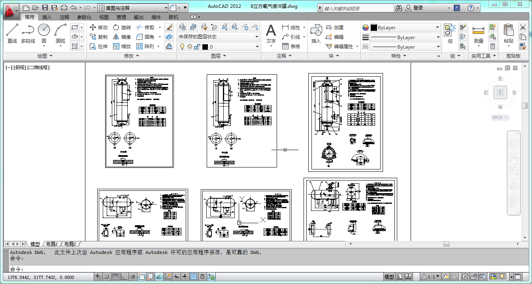
Task: Choose the Mirror (镜像) command
Action: [x=122, y=37]
